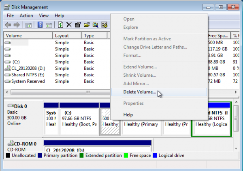Click the Logical drive blue legend swatch
Image resolution: width=243 pixels, height=171 pixels.
pos(155,155)
